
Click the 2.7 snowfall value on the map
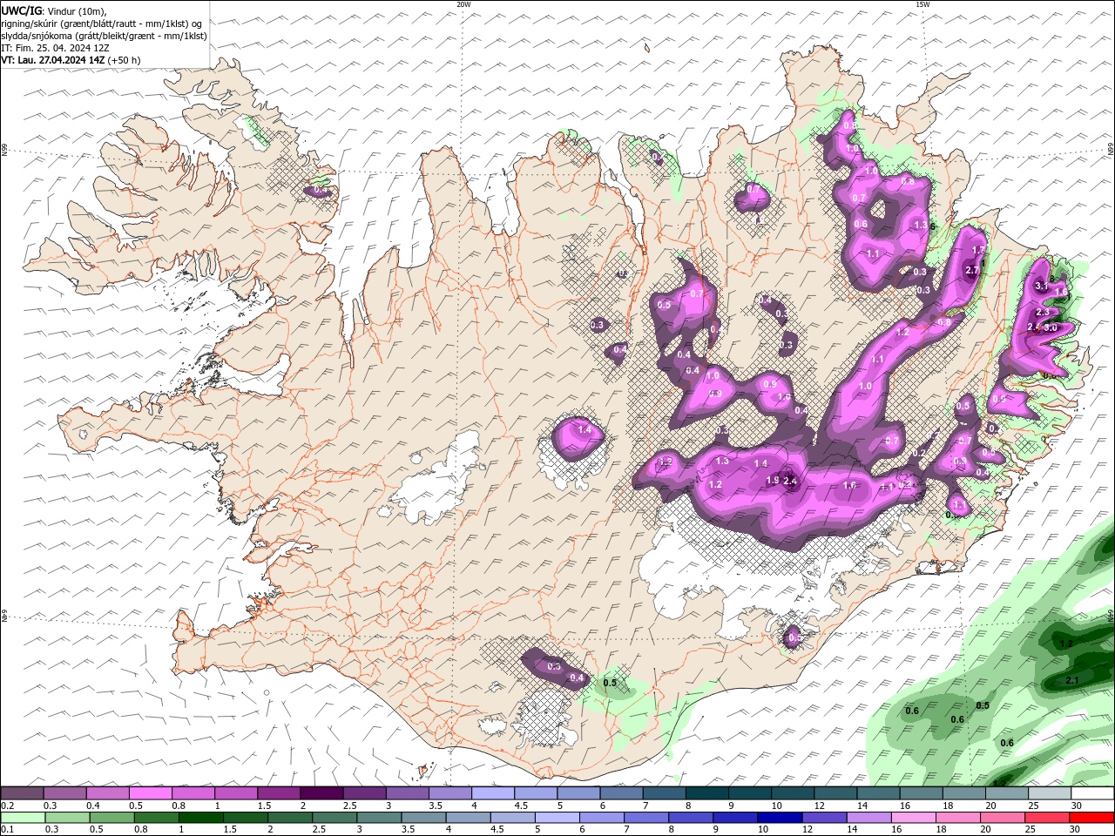coord(973,270)
